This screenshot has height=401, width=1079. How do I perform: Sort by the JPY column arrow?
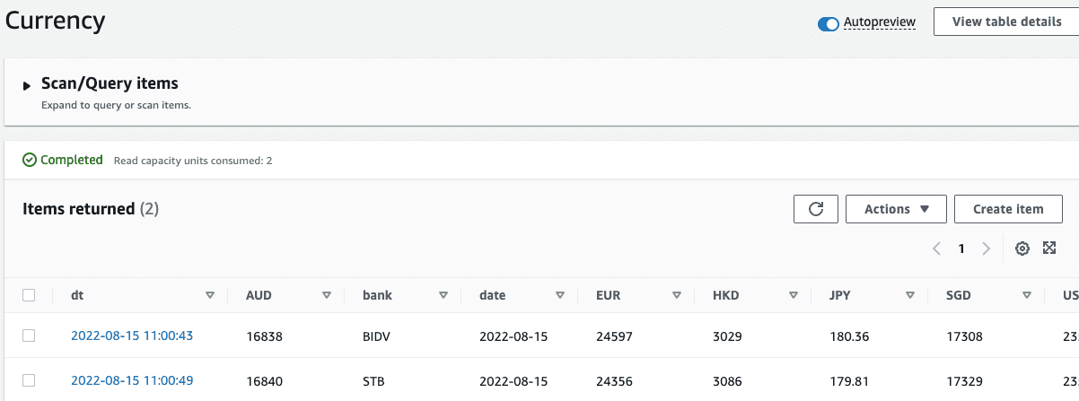click(x=910, y=295)
